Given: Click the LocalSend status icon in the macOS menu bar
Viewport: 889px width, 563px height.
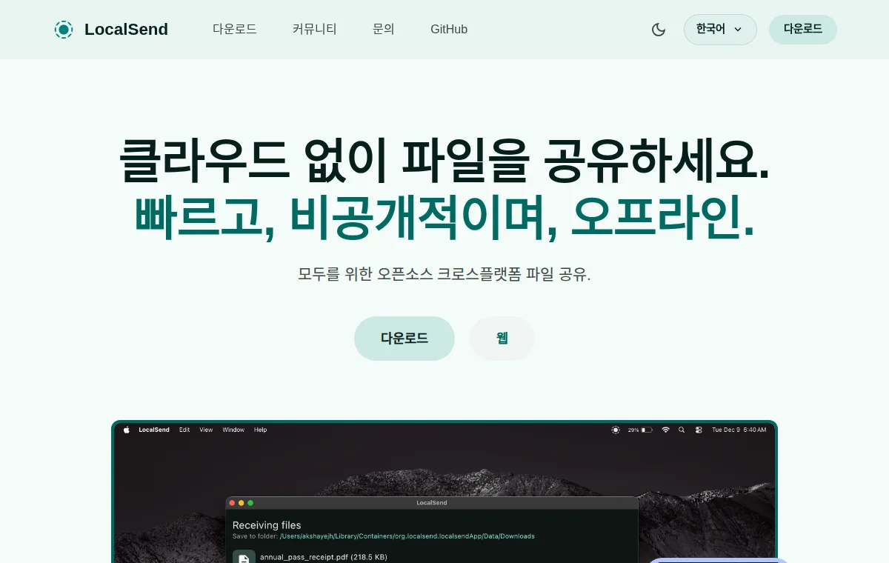Looking at the screenshot, I should [616, 430].
